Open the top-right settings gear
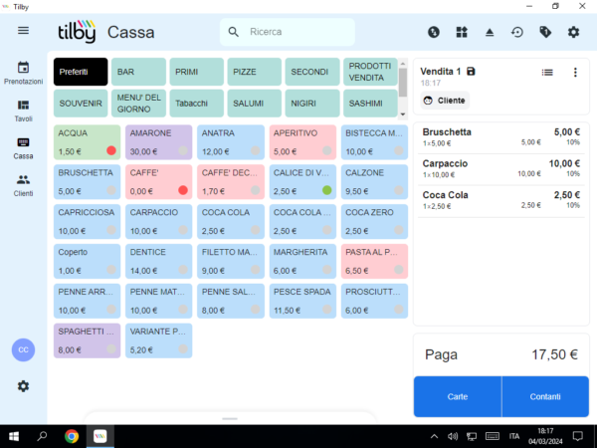Image resolution: width=597 pixels, height=448 pixels. (x=573, y=32)
